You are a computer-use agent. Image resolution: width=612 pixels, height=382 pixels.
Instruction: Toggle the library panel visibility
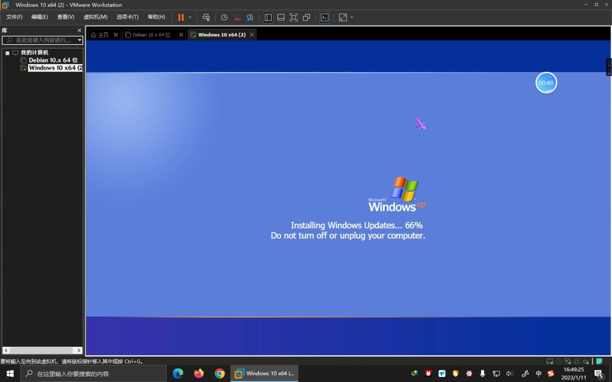[268, 17]
